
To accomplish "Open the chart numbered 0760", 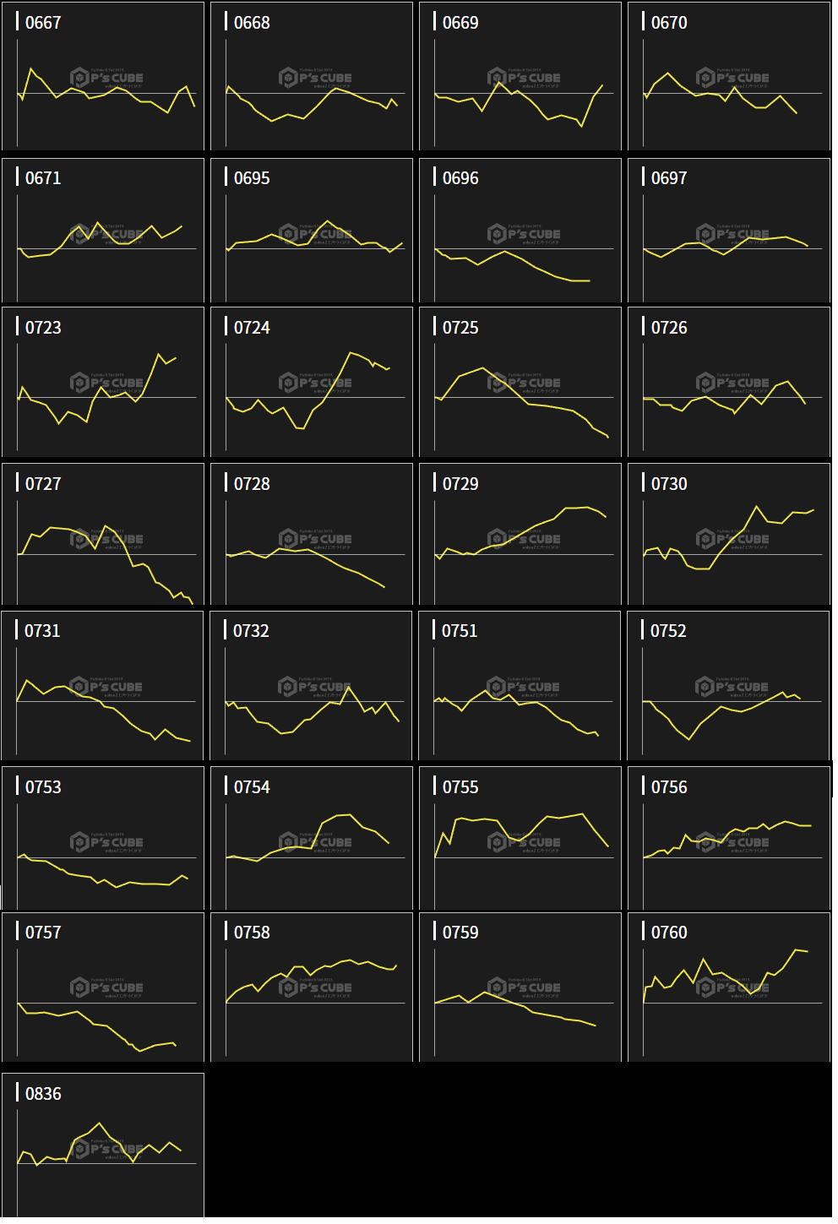I will 729,987.
